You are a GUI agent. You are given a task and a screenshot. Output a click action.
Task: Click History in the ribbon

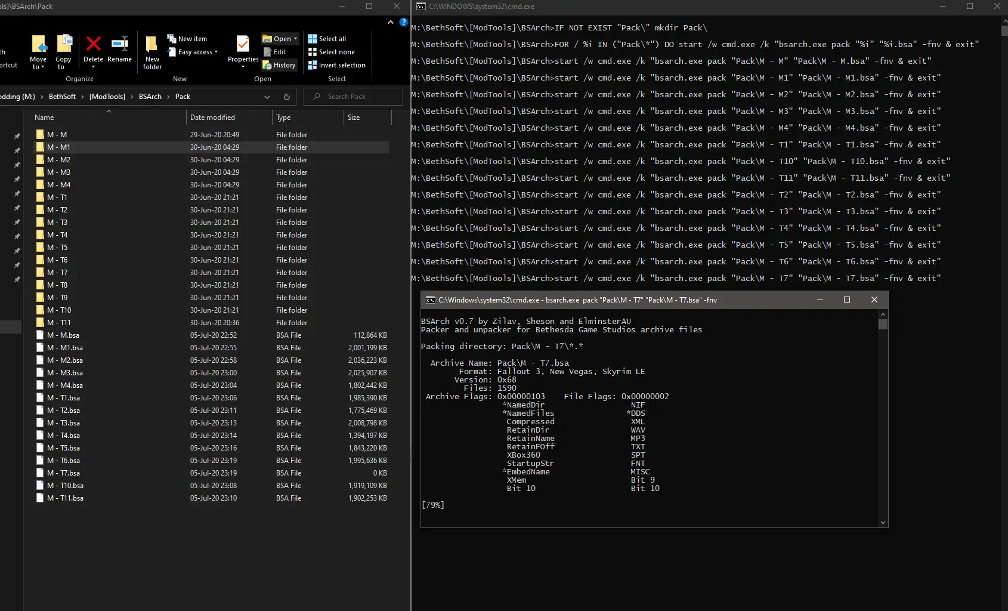pyautogui.click(x=279, y=65)
